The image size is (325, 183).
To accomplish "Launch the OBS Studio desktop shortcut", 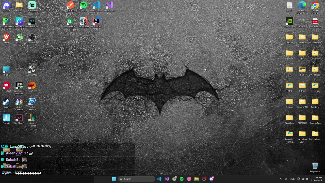I will 32,39.
